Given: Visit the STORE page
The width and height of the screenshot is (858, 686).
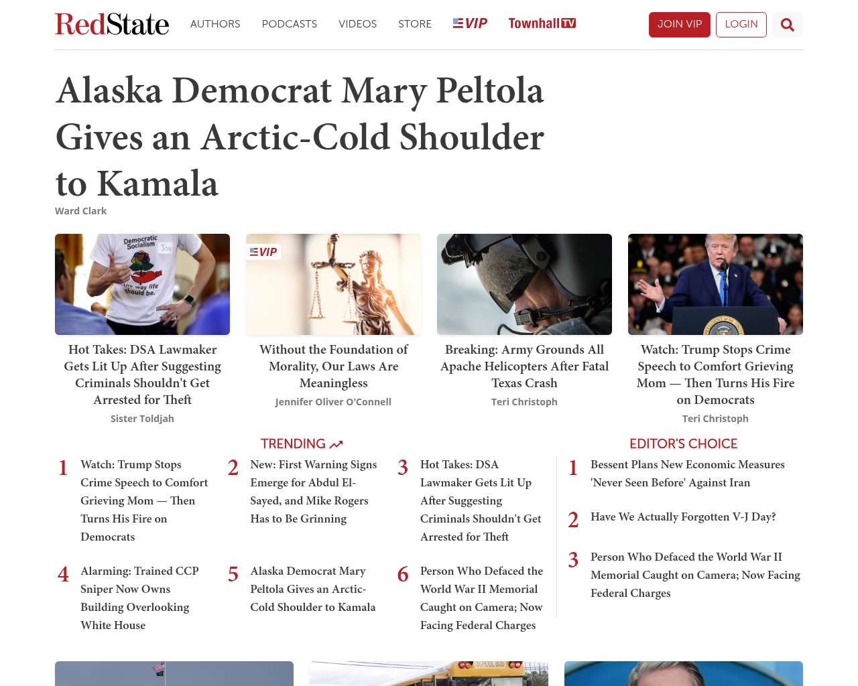Looking at the screenshot, I should click(x=415, y=24).
